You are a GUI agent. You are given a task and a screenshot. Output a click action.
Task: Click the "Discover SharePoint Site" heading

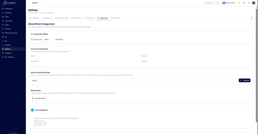tap(40, 73)
